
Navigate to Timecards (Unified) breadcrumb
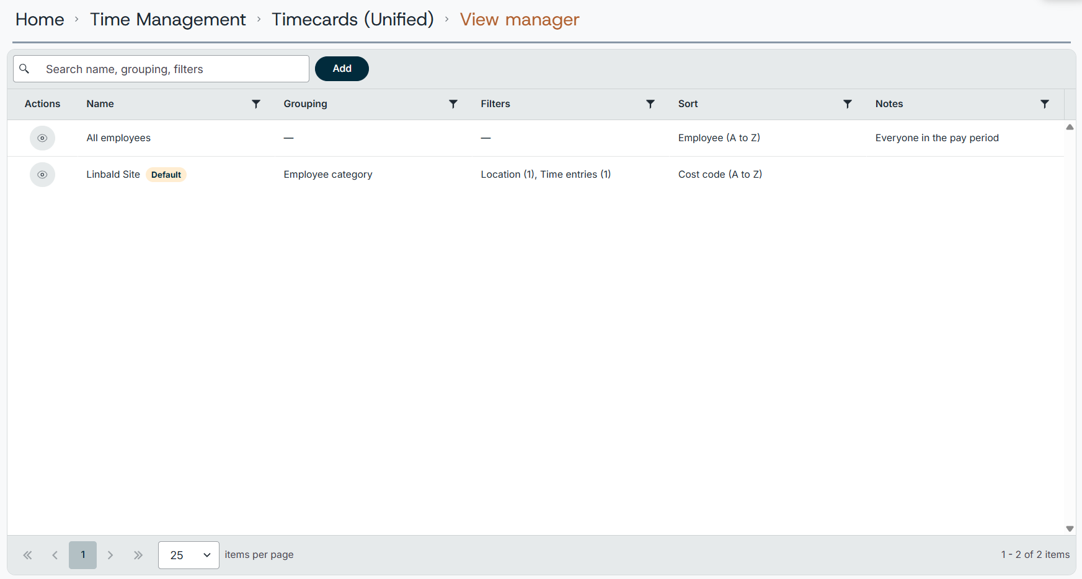(x=353, y=19)
